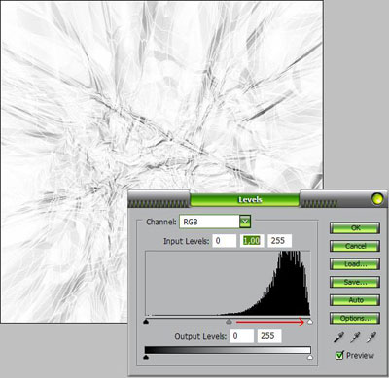This screenshot has height=378, width=389.
Task: Click the input highlight white slider
Action: [310, 322]
